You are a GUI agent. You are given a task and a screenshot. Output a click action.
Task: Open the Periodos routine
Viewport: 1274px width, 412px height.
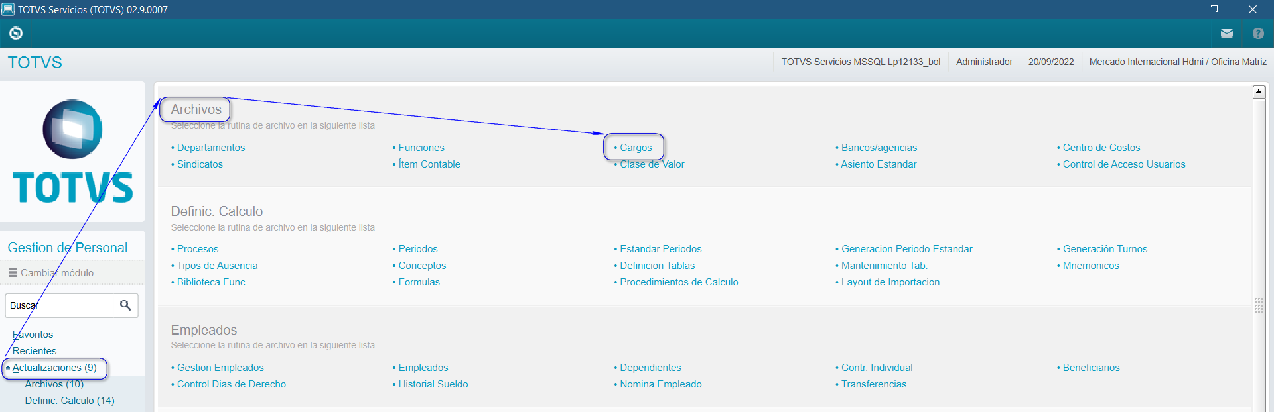tap(418, 249)
